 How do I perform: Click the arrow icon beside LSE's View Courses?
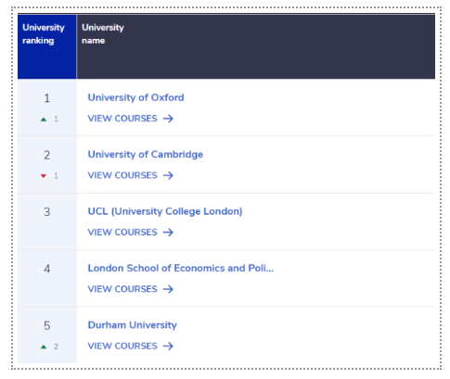[168, 289]
